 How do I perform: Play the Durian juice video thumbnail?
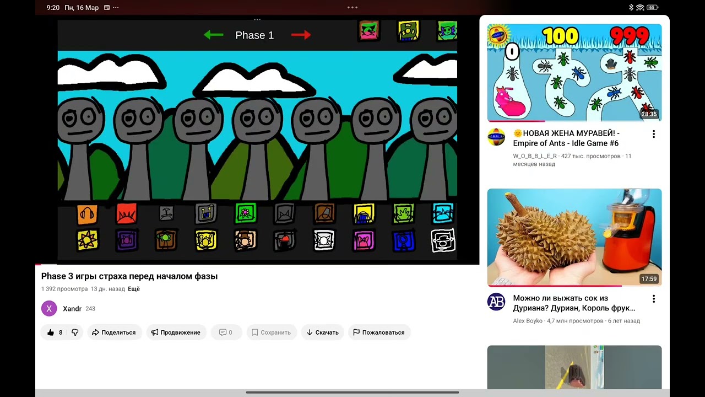574,238
